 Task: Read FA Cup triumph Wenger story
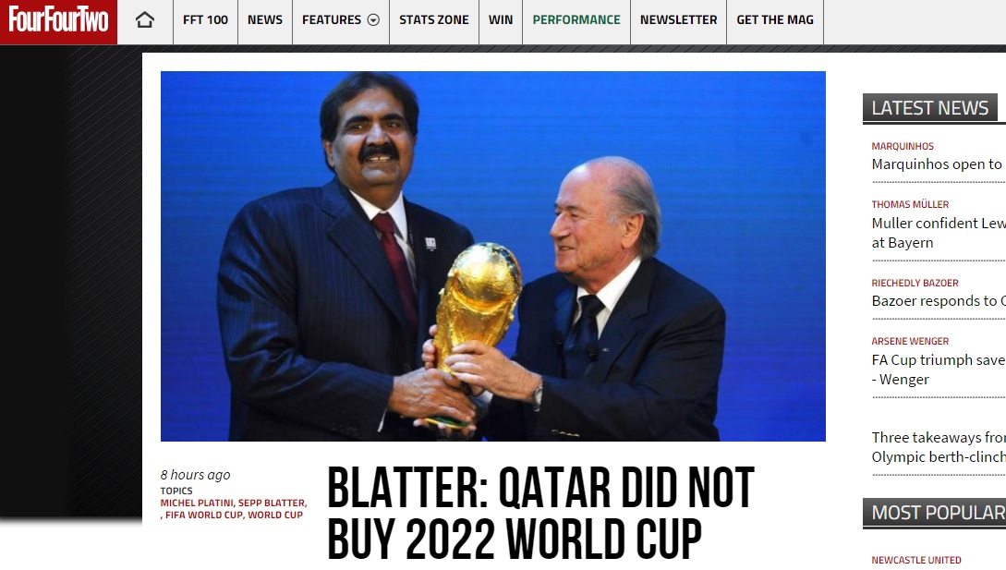point(939,370)
